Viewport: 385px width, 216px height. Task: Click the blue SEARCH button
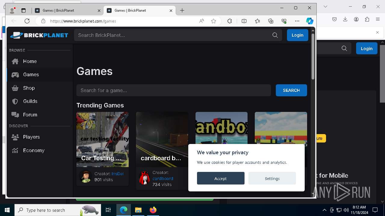(291, 90)
